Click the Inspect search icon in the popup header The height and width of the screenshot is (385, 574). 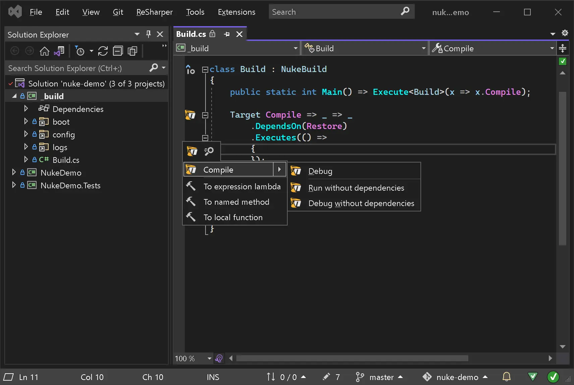(209, 151)
